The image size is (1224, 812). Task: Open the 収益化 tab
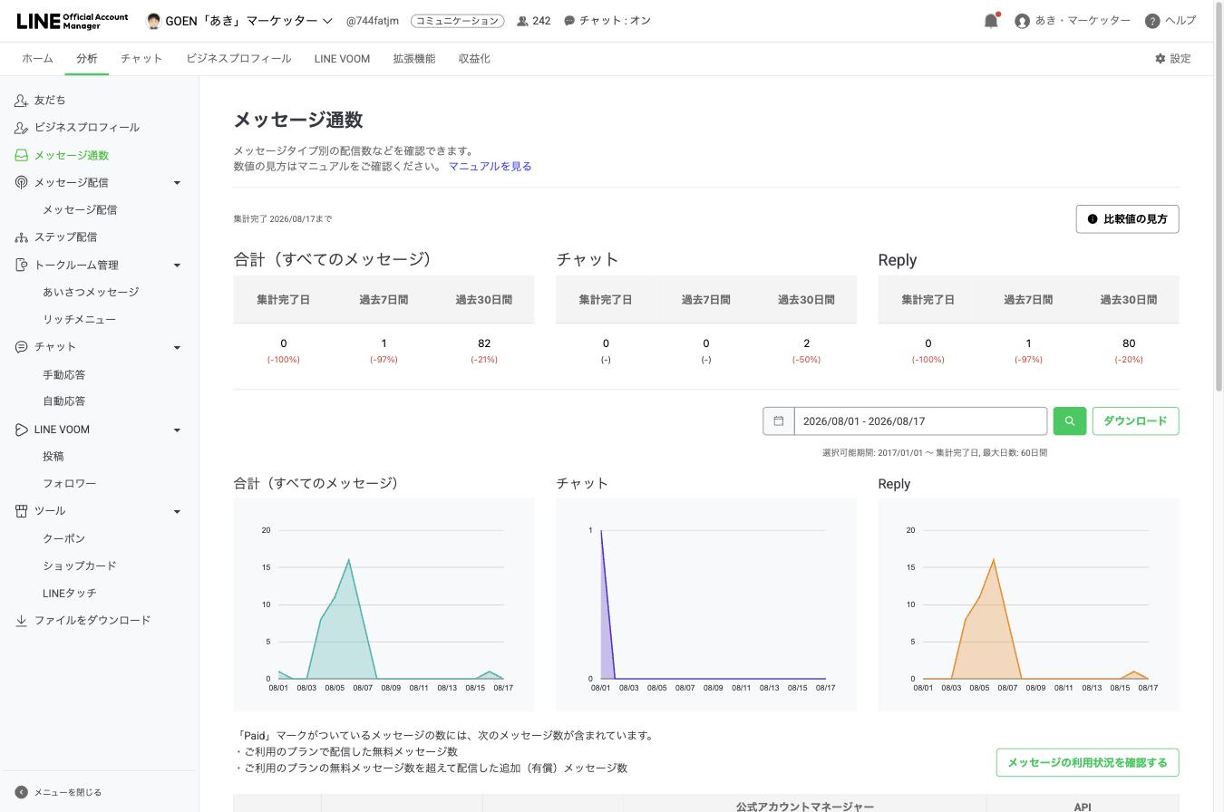(474, 59)
